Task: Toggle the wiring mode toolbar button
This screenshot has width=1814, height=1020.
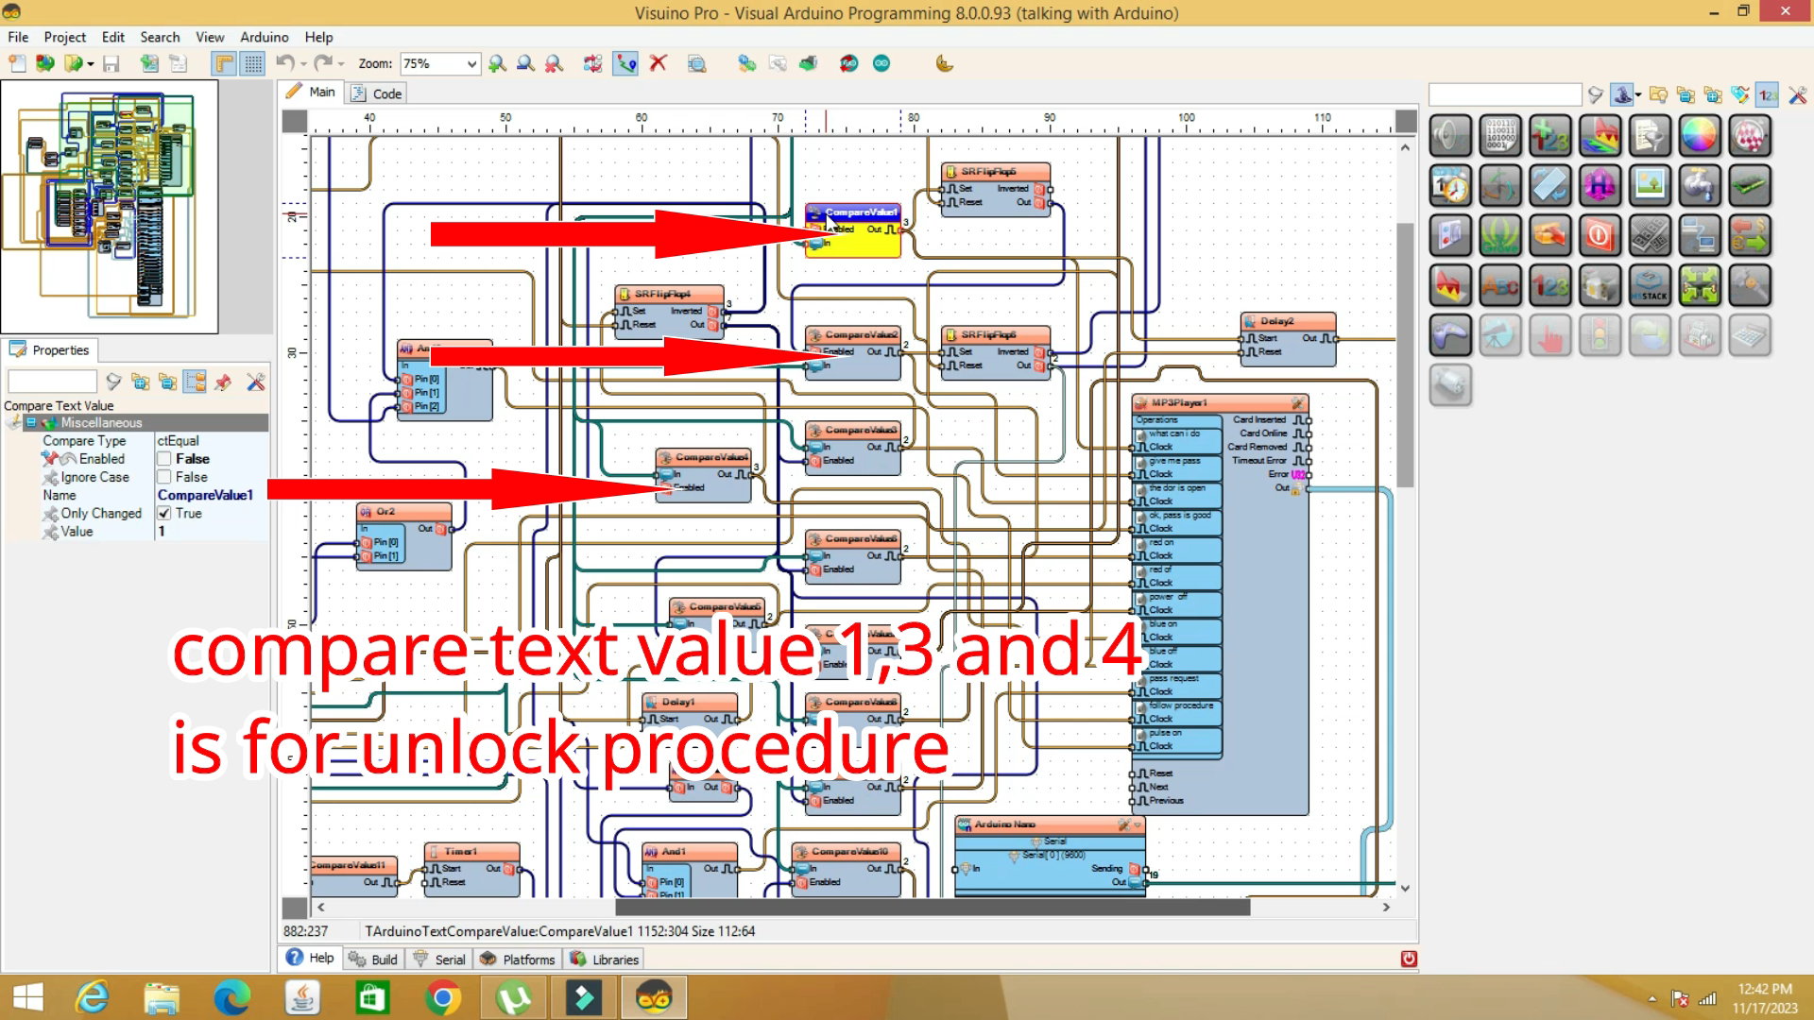Action: tap(625, 63)
